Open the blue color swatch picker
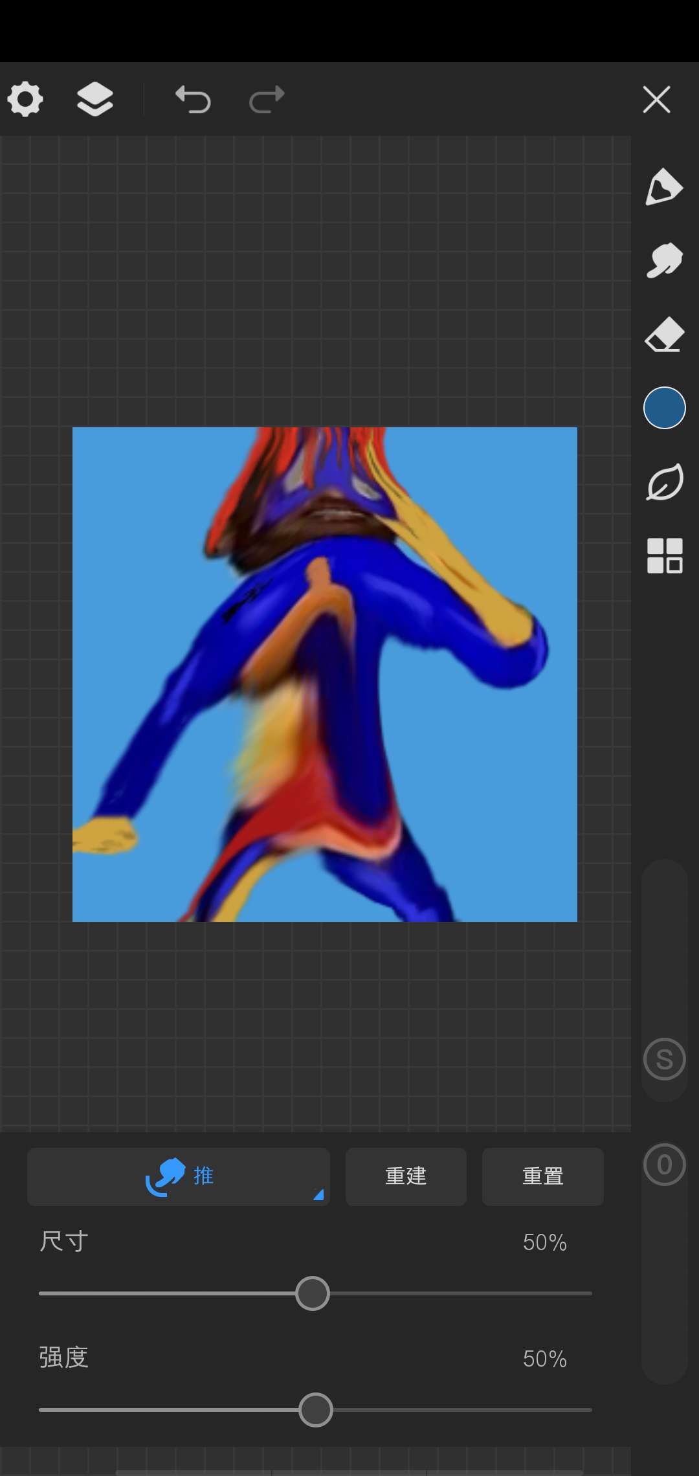The width and height of the screenshot is (699, 1476). [664, 408]
